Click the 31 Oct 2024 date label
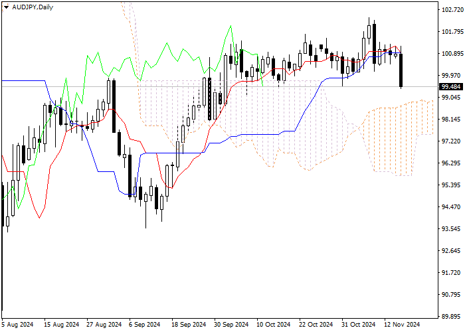 pyautogui.click(x=358, y=325)
